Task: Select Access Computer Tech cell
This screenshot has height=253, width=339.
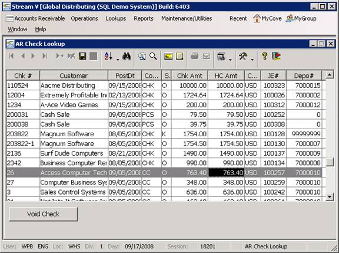Action: point(74,173)
